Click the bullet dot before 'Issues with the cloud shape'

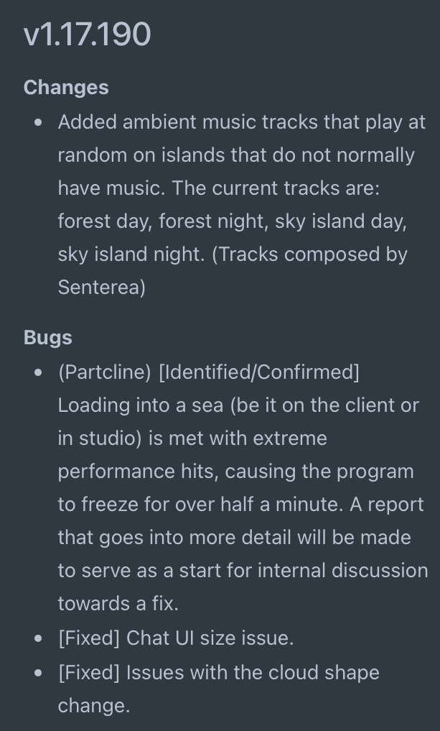tap(38, 673)
